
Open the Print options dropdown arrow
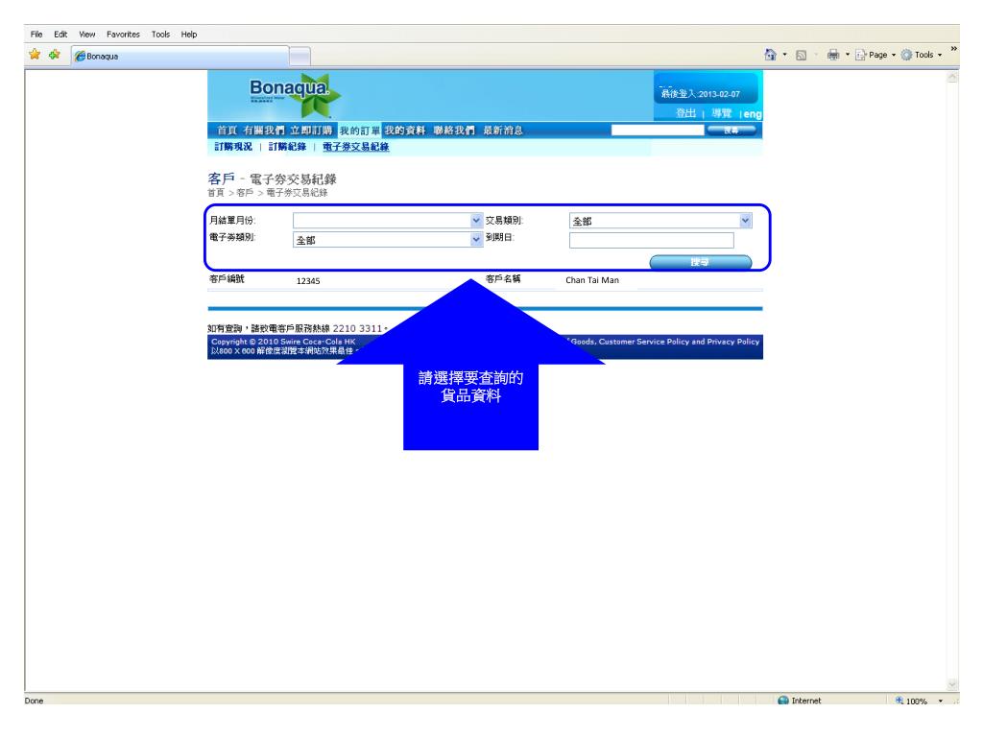pos(847,55)
